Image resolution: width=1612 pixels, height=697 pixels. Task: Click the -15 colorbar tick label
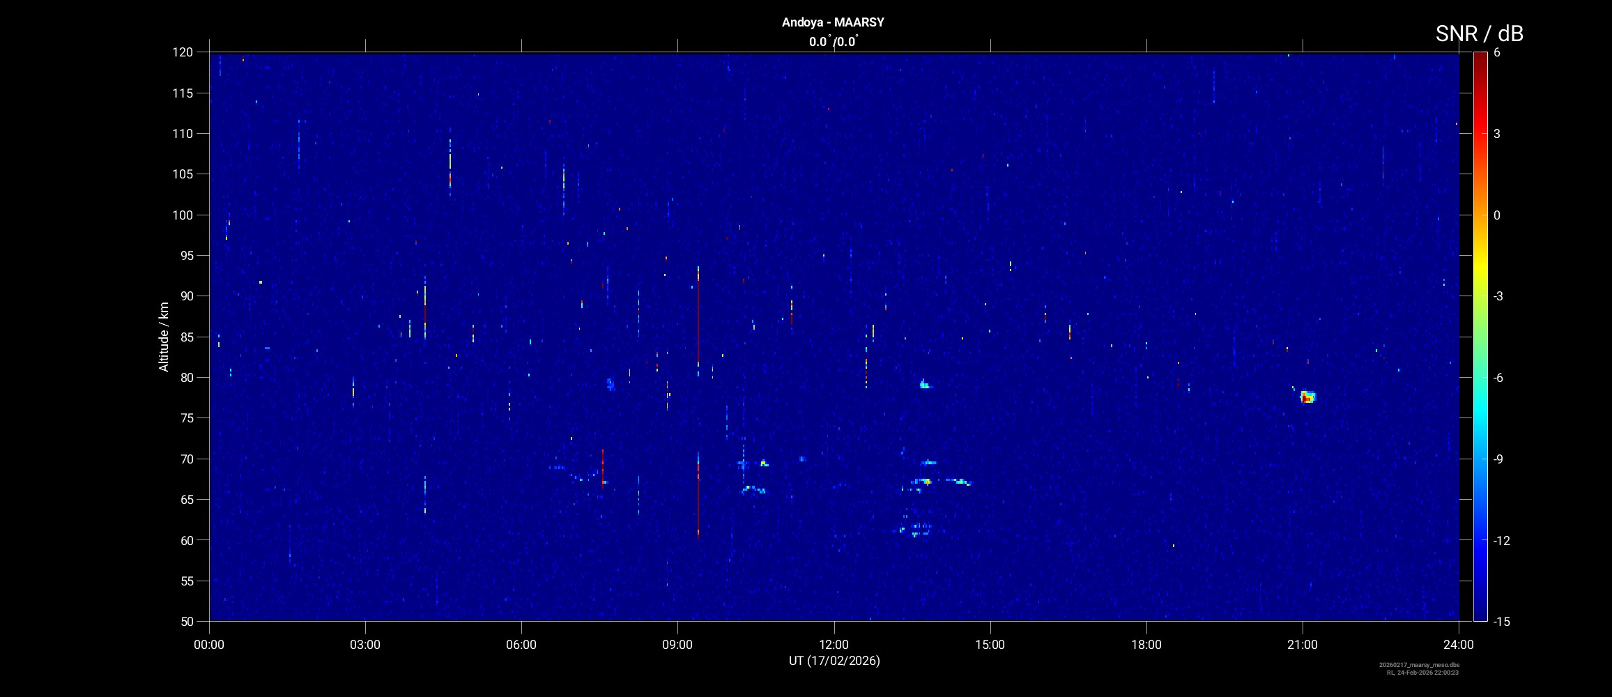click(1501, 621)
